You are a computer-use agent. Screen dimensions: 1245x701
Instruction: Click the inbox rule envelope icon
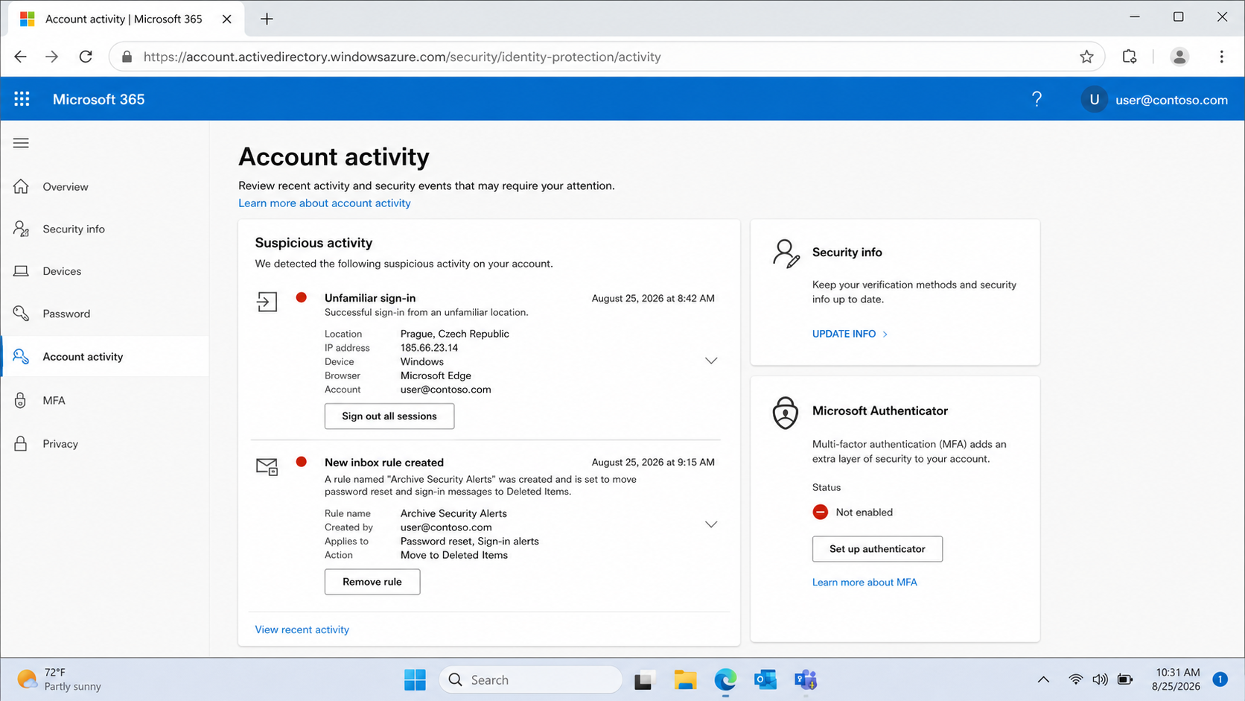tap(267, 467)
